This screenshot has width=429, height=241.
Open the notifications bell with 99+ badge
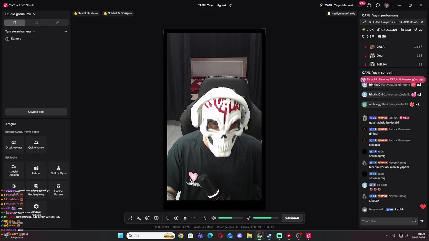tap(360, 5)
